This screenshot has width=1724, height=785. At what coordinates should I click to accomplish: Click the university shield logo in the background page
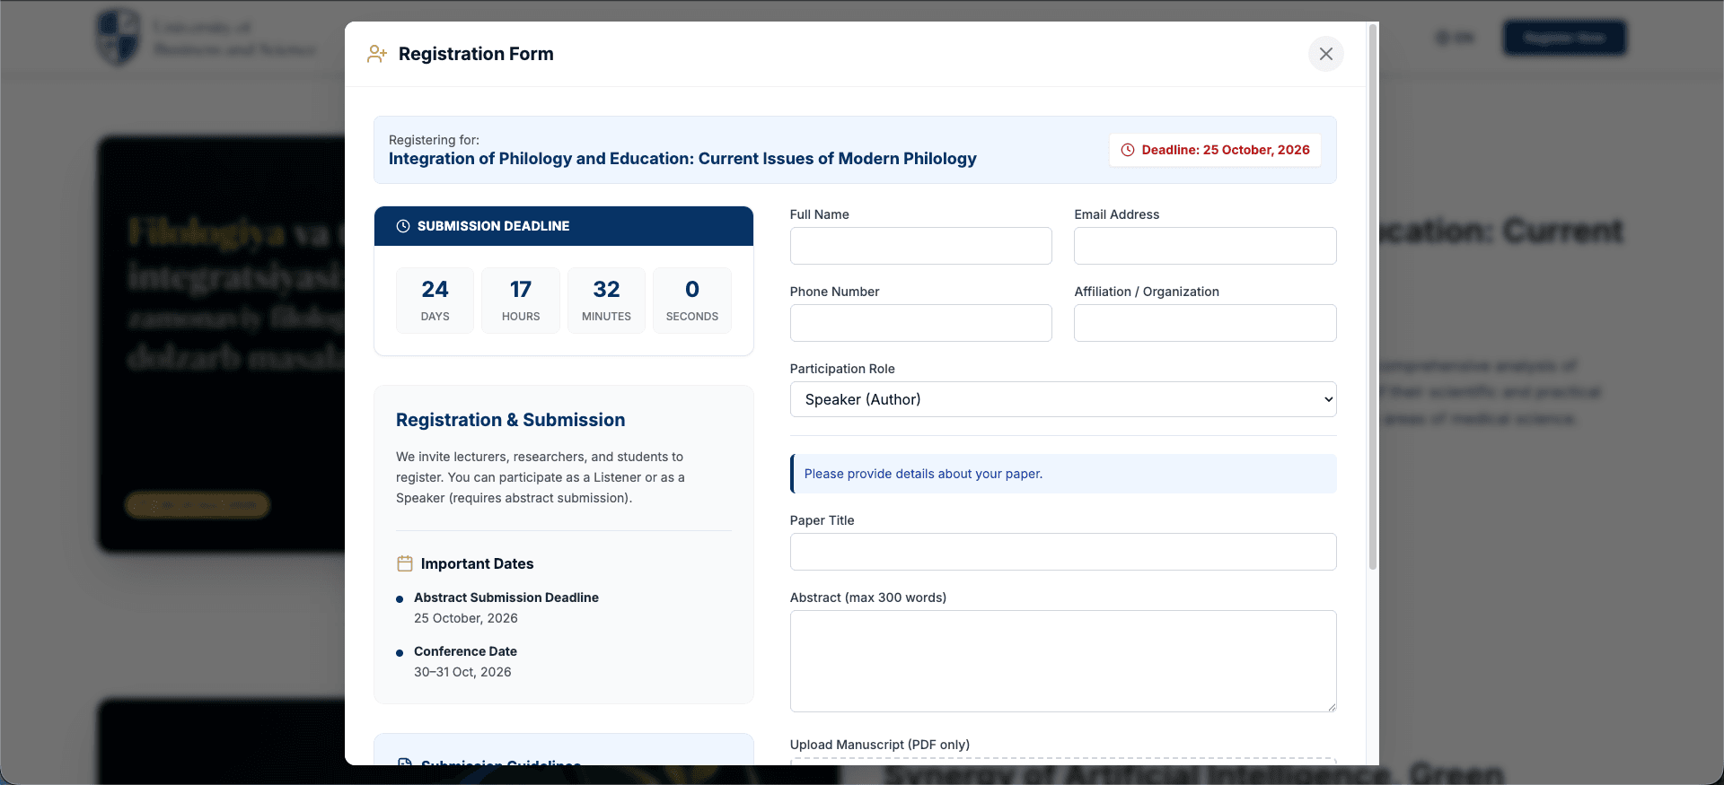point(119,38)
